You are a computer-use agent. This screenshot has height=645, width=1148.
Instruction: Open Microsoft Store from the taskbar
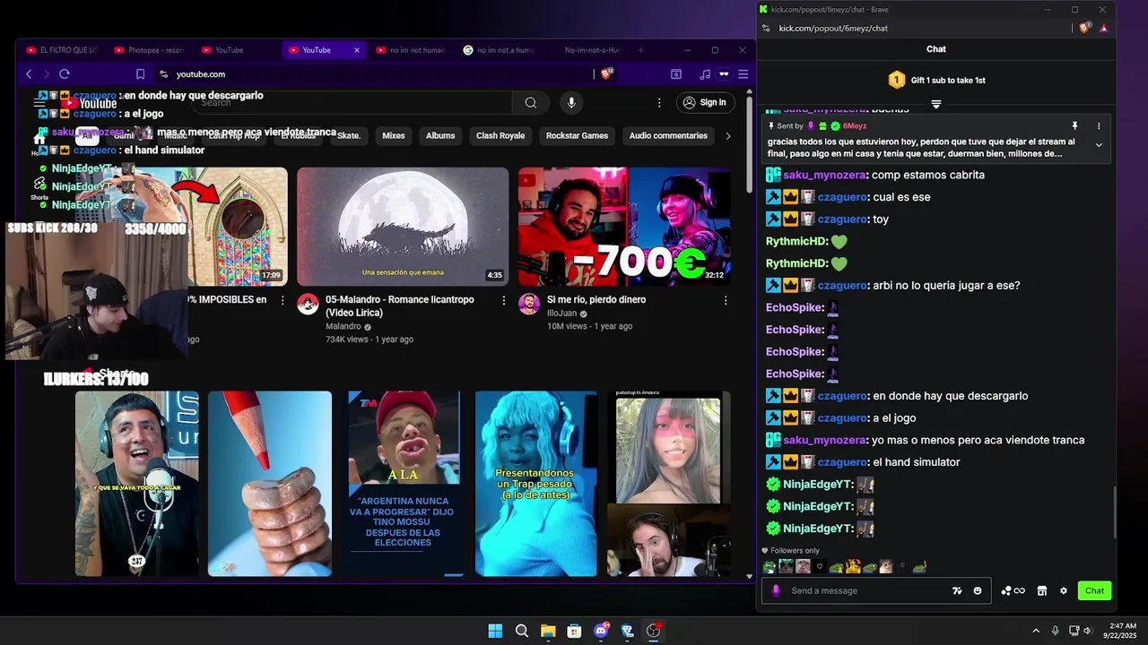pos(574,631)
